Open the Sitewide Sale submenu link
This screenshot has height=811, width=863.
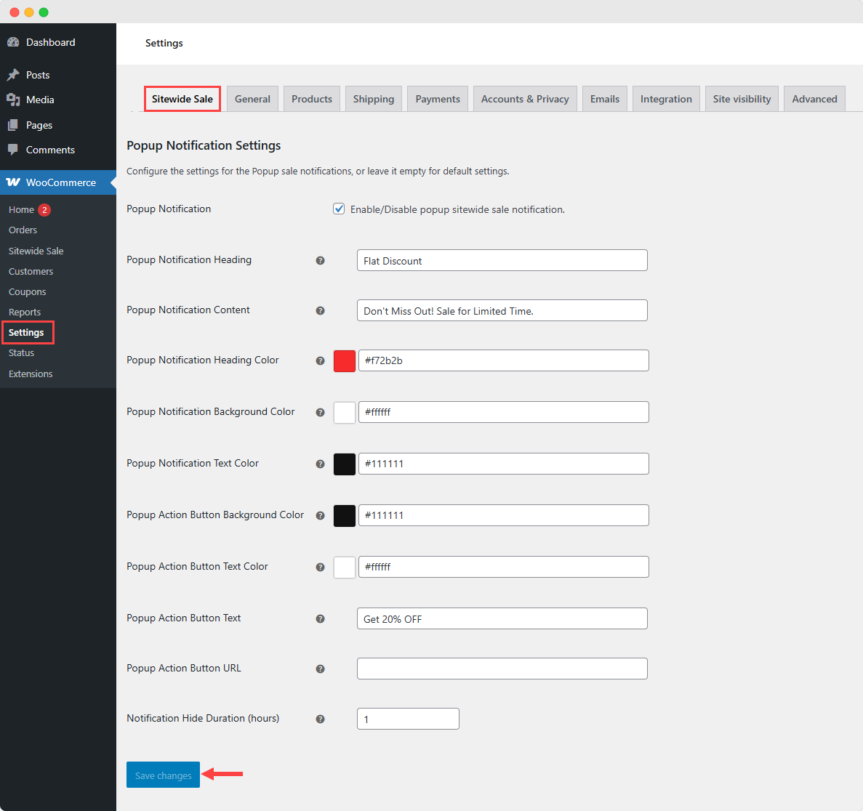(x=36, y=251)
